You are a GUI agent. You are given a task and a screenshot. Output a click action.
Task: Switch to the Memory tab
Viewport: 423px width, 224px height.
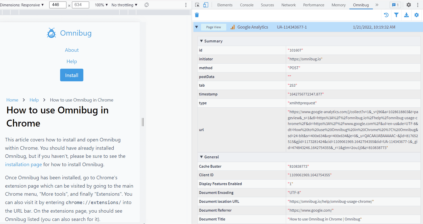click(339, 5)
